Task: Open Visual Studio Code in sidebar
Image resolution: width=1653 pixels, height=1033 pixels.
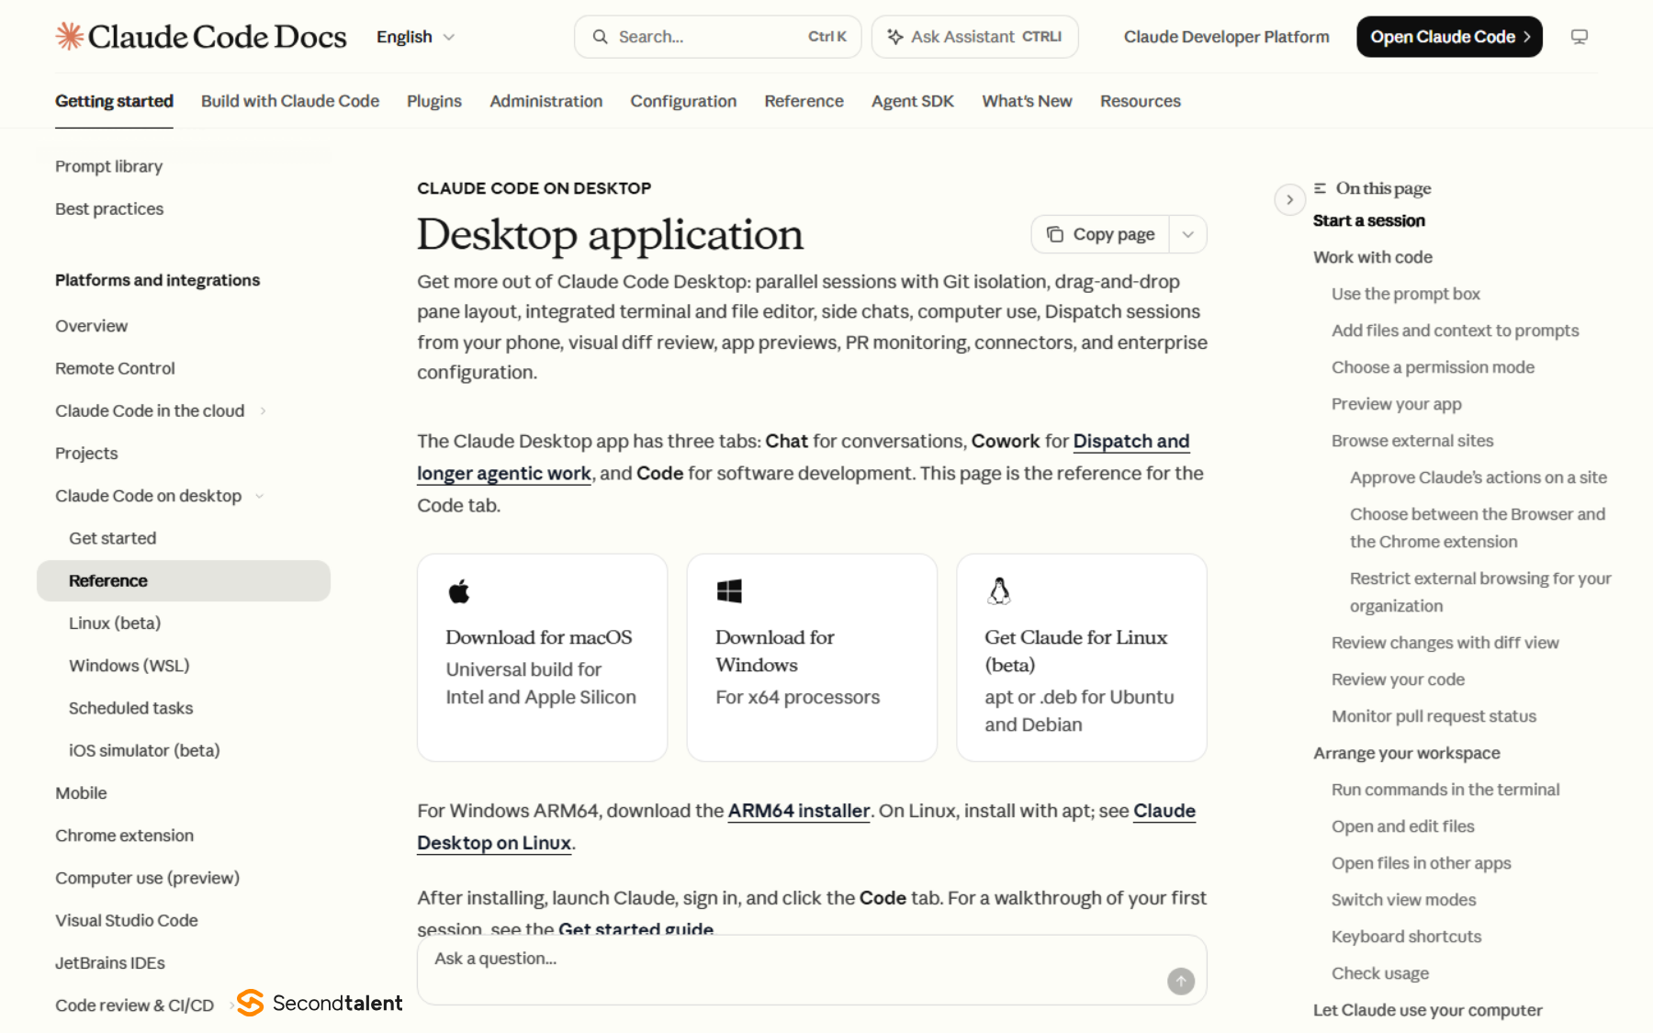Action: [x=127, y=920]
